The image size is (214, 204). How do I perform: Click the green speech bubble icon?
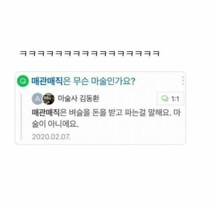point(165,98)
